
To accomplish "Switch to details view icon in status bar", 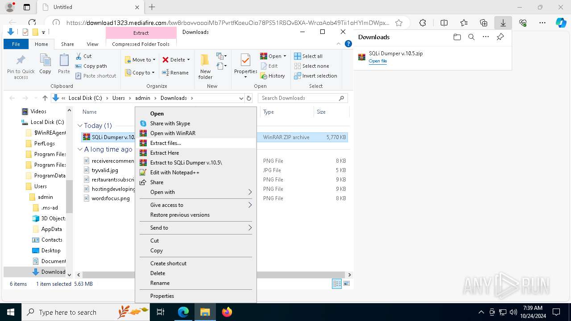I will pyautogui.click(x=337, y=284).
